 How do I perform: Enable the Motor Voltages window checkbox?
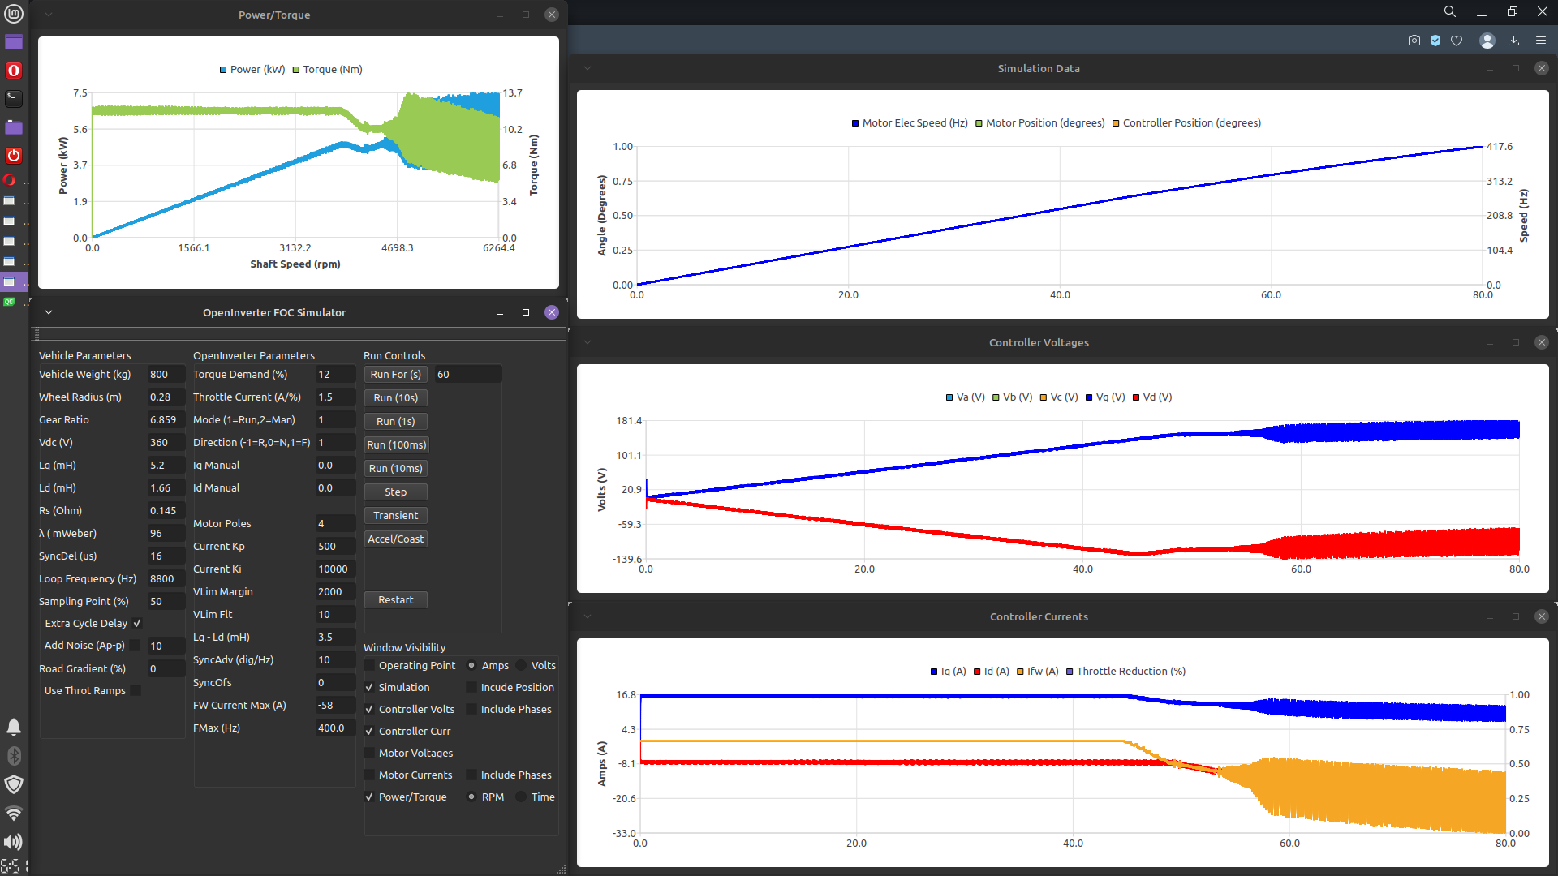(x=369, y=753)
